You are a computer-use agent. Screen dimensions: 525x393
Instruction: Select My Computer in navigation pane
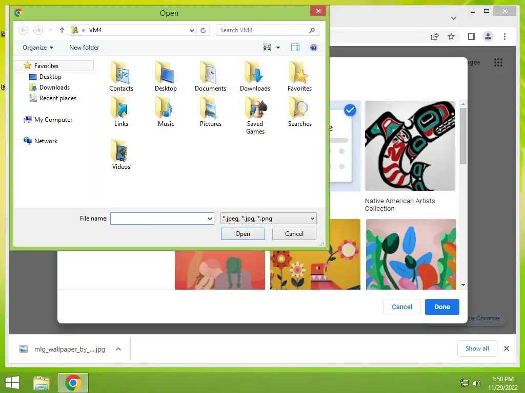[53, 120]
